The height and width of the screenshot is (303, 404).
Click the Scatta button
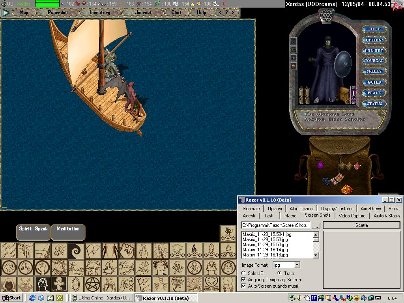pos(361,225)
